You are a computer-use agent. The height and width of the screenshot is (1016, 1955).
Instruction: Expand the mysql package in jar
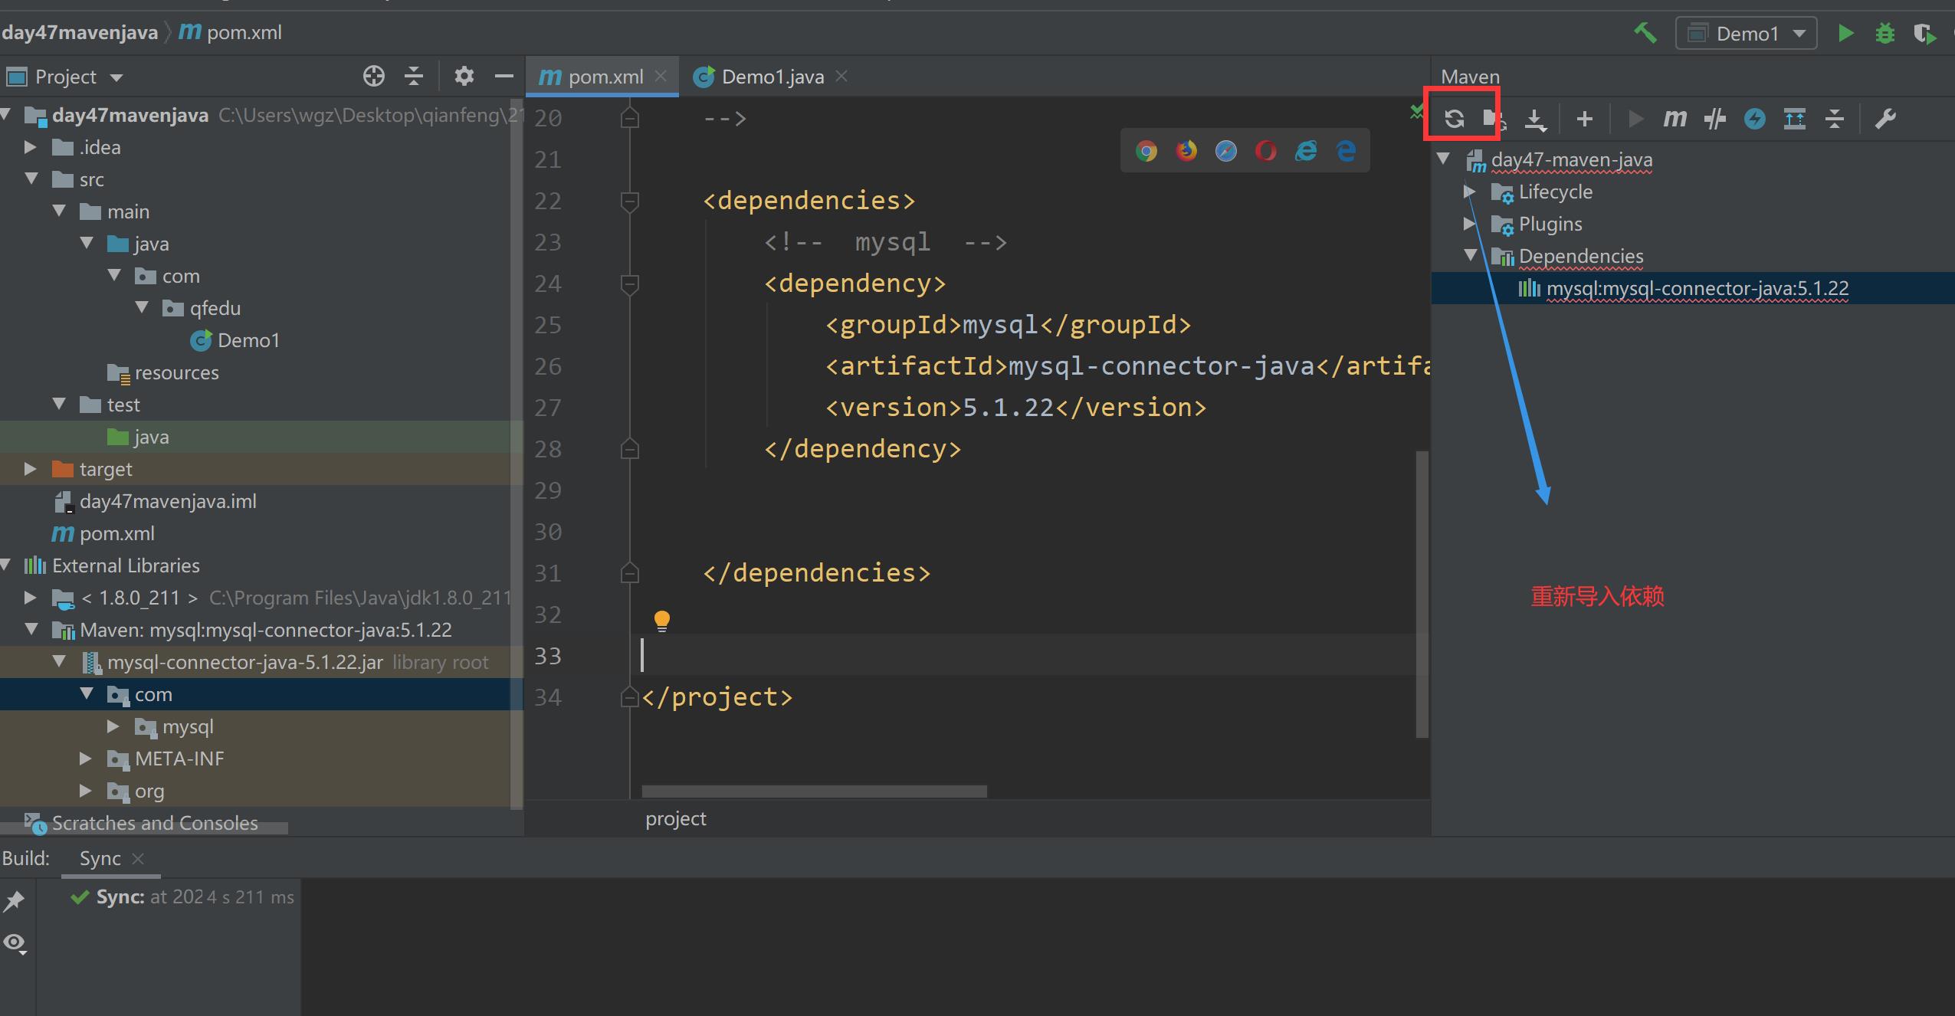[113, 726]
